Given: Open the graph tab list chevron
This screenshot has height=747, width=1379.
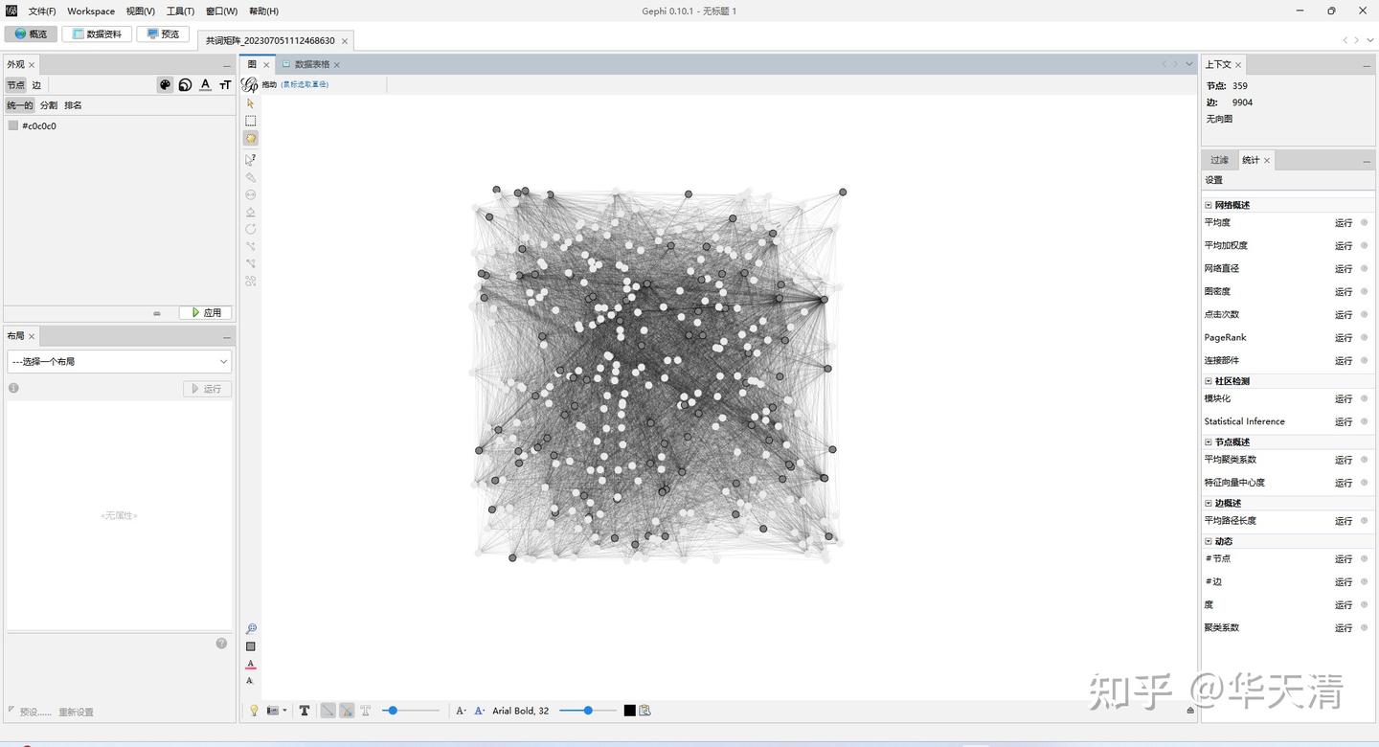Looking at the screenshot, I should 1189,64.
